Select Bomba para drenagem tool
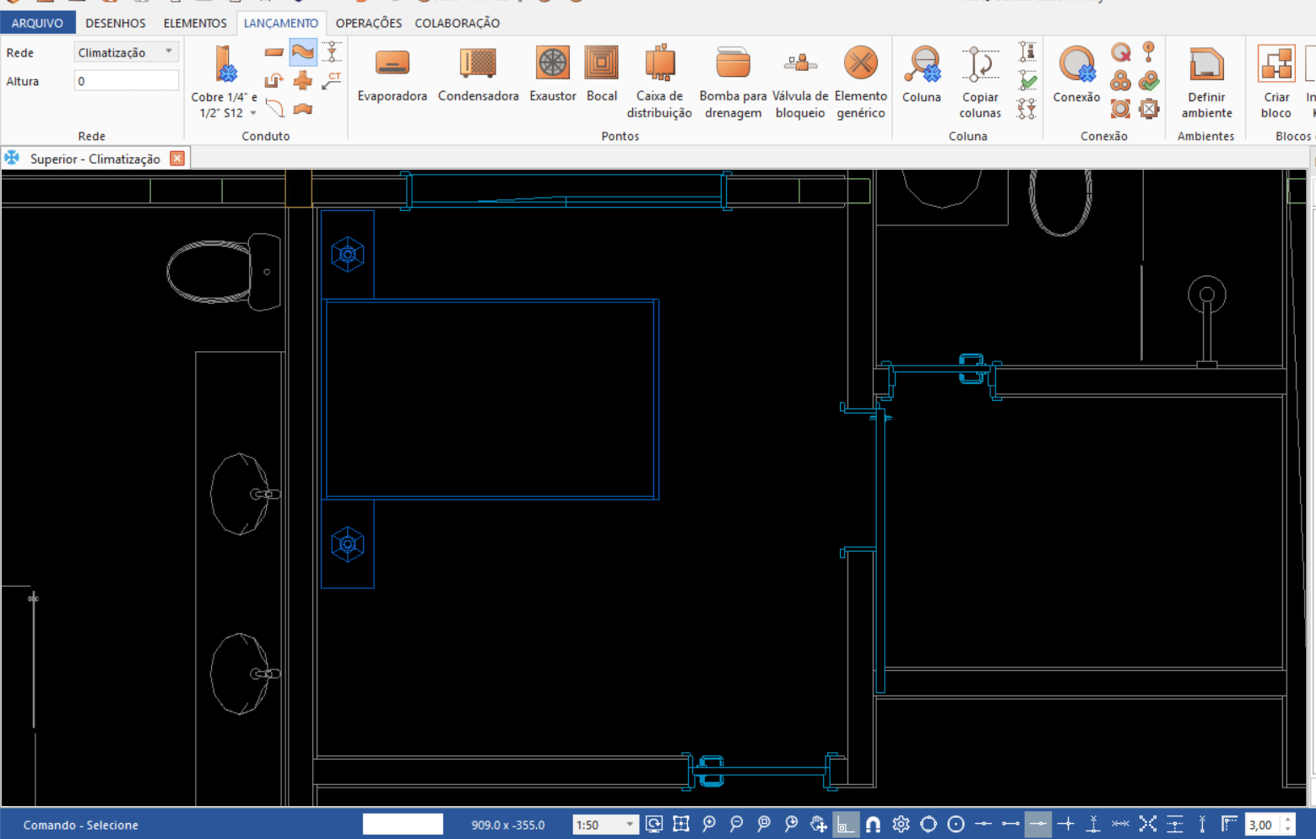Screen dimensions: 1316x839 pos(733,82)
